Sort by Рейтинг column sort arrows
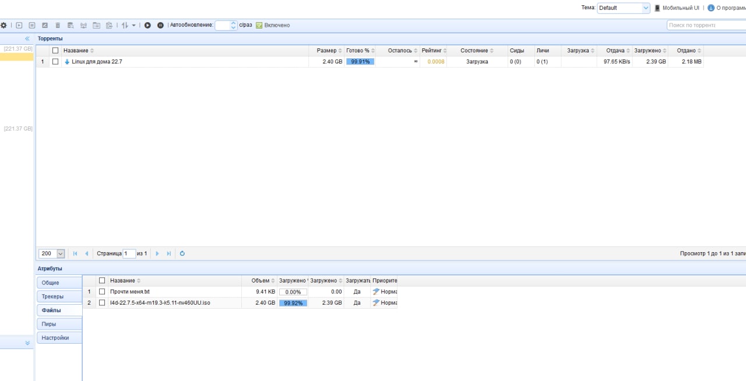The height and width of the screenshot is (381, 746). click(x=445, y=51)
